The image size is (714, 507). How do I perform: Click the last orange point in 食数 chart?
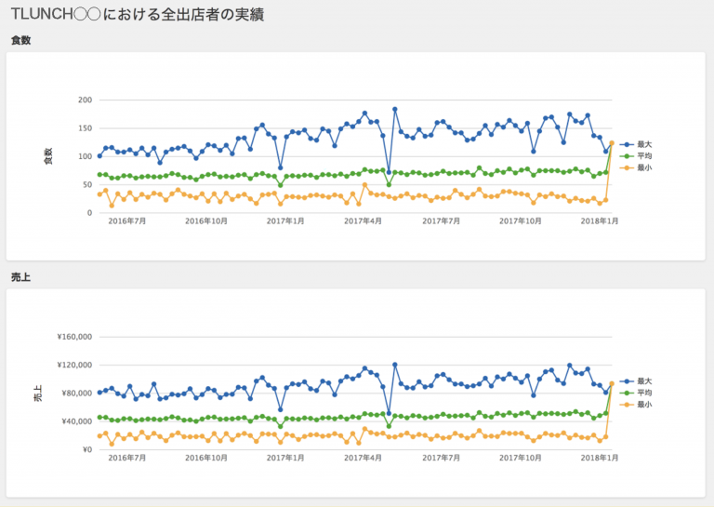612,143
